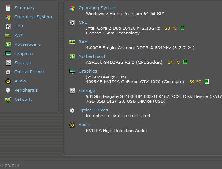Click the Graphics heading link in summary
222x169 pixels.
[x=88, y=71]
